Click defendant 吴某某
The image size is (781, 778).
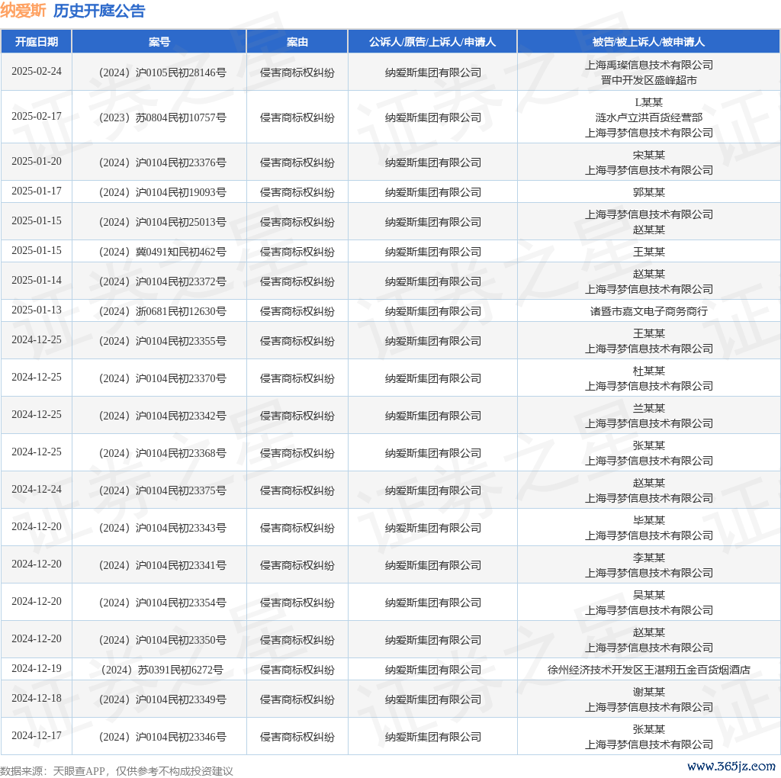[x=648, y=595]
